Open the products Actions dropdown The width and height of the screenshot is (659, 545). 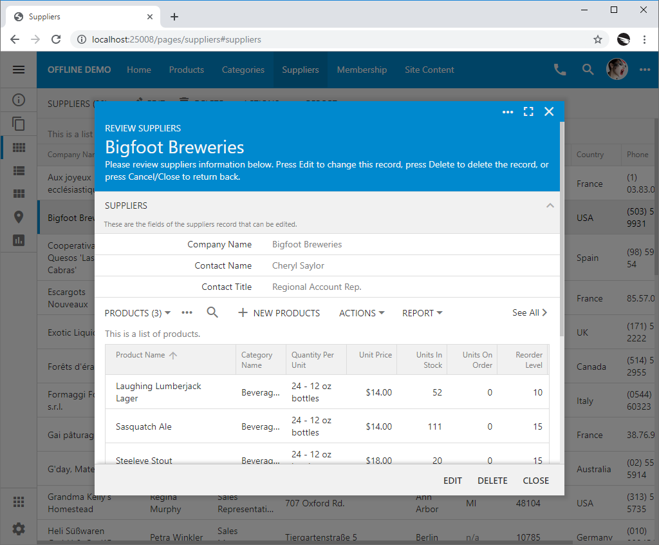[362, 313]
